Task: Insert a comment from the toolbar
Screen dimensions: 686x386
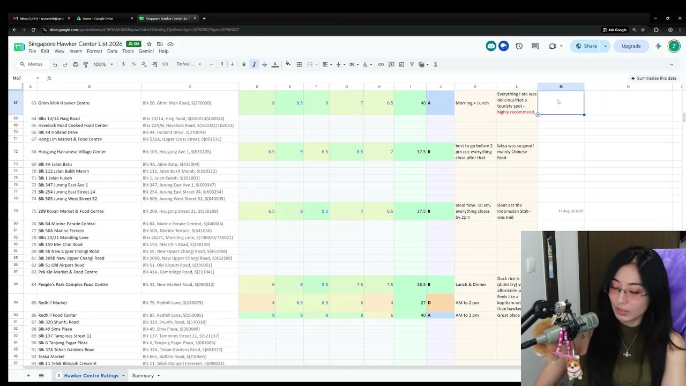Action: pyautogui.click(x=391, y=64)
